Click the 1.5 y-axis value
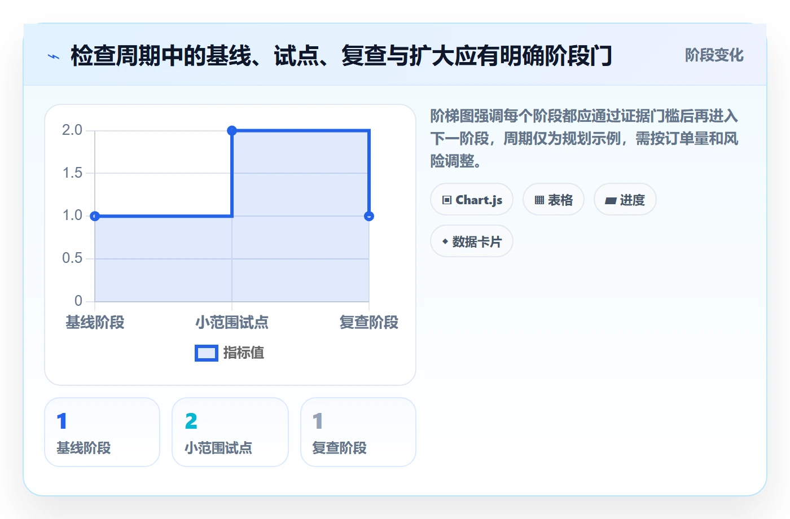Screen dimensions: 790x519 [x=72, y=173]
